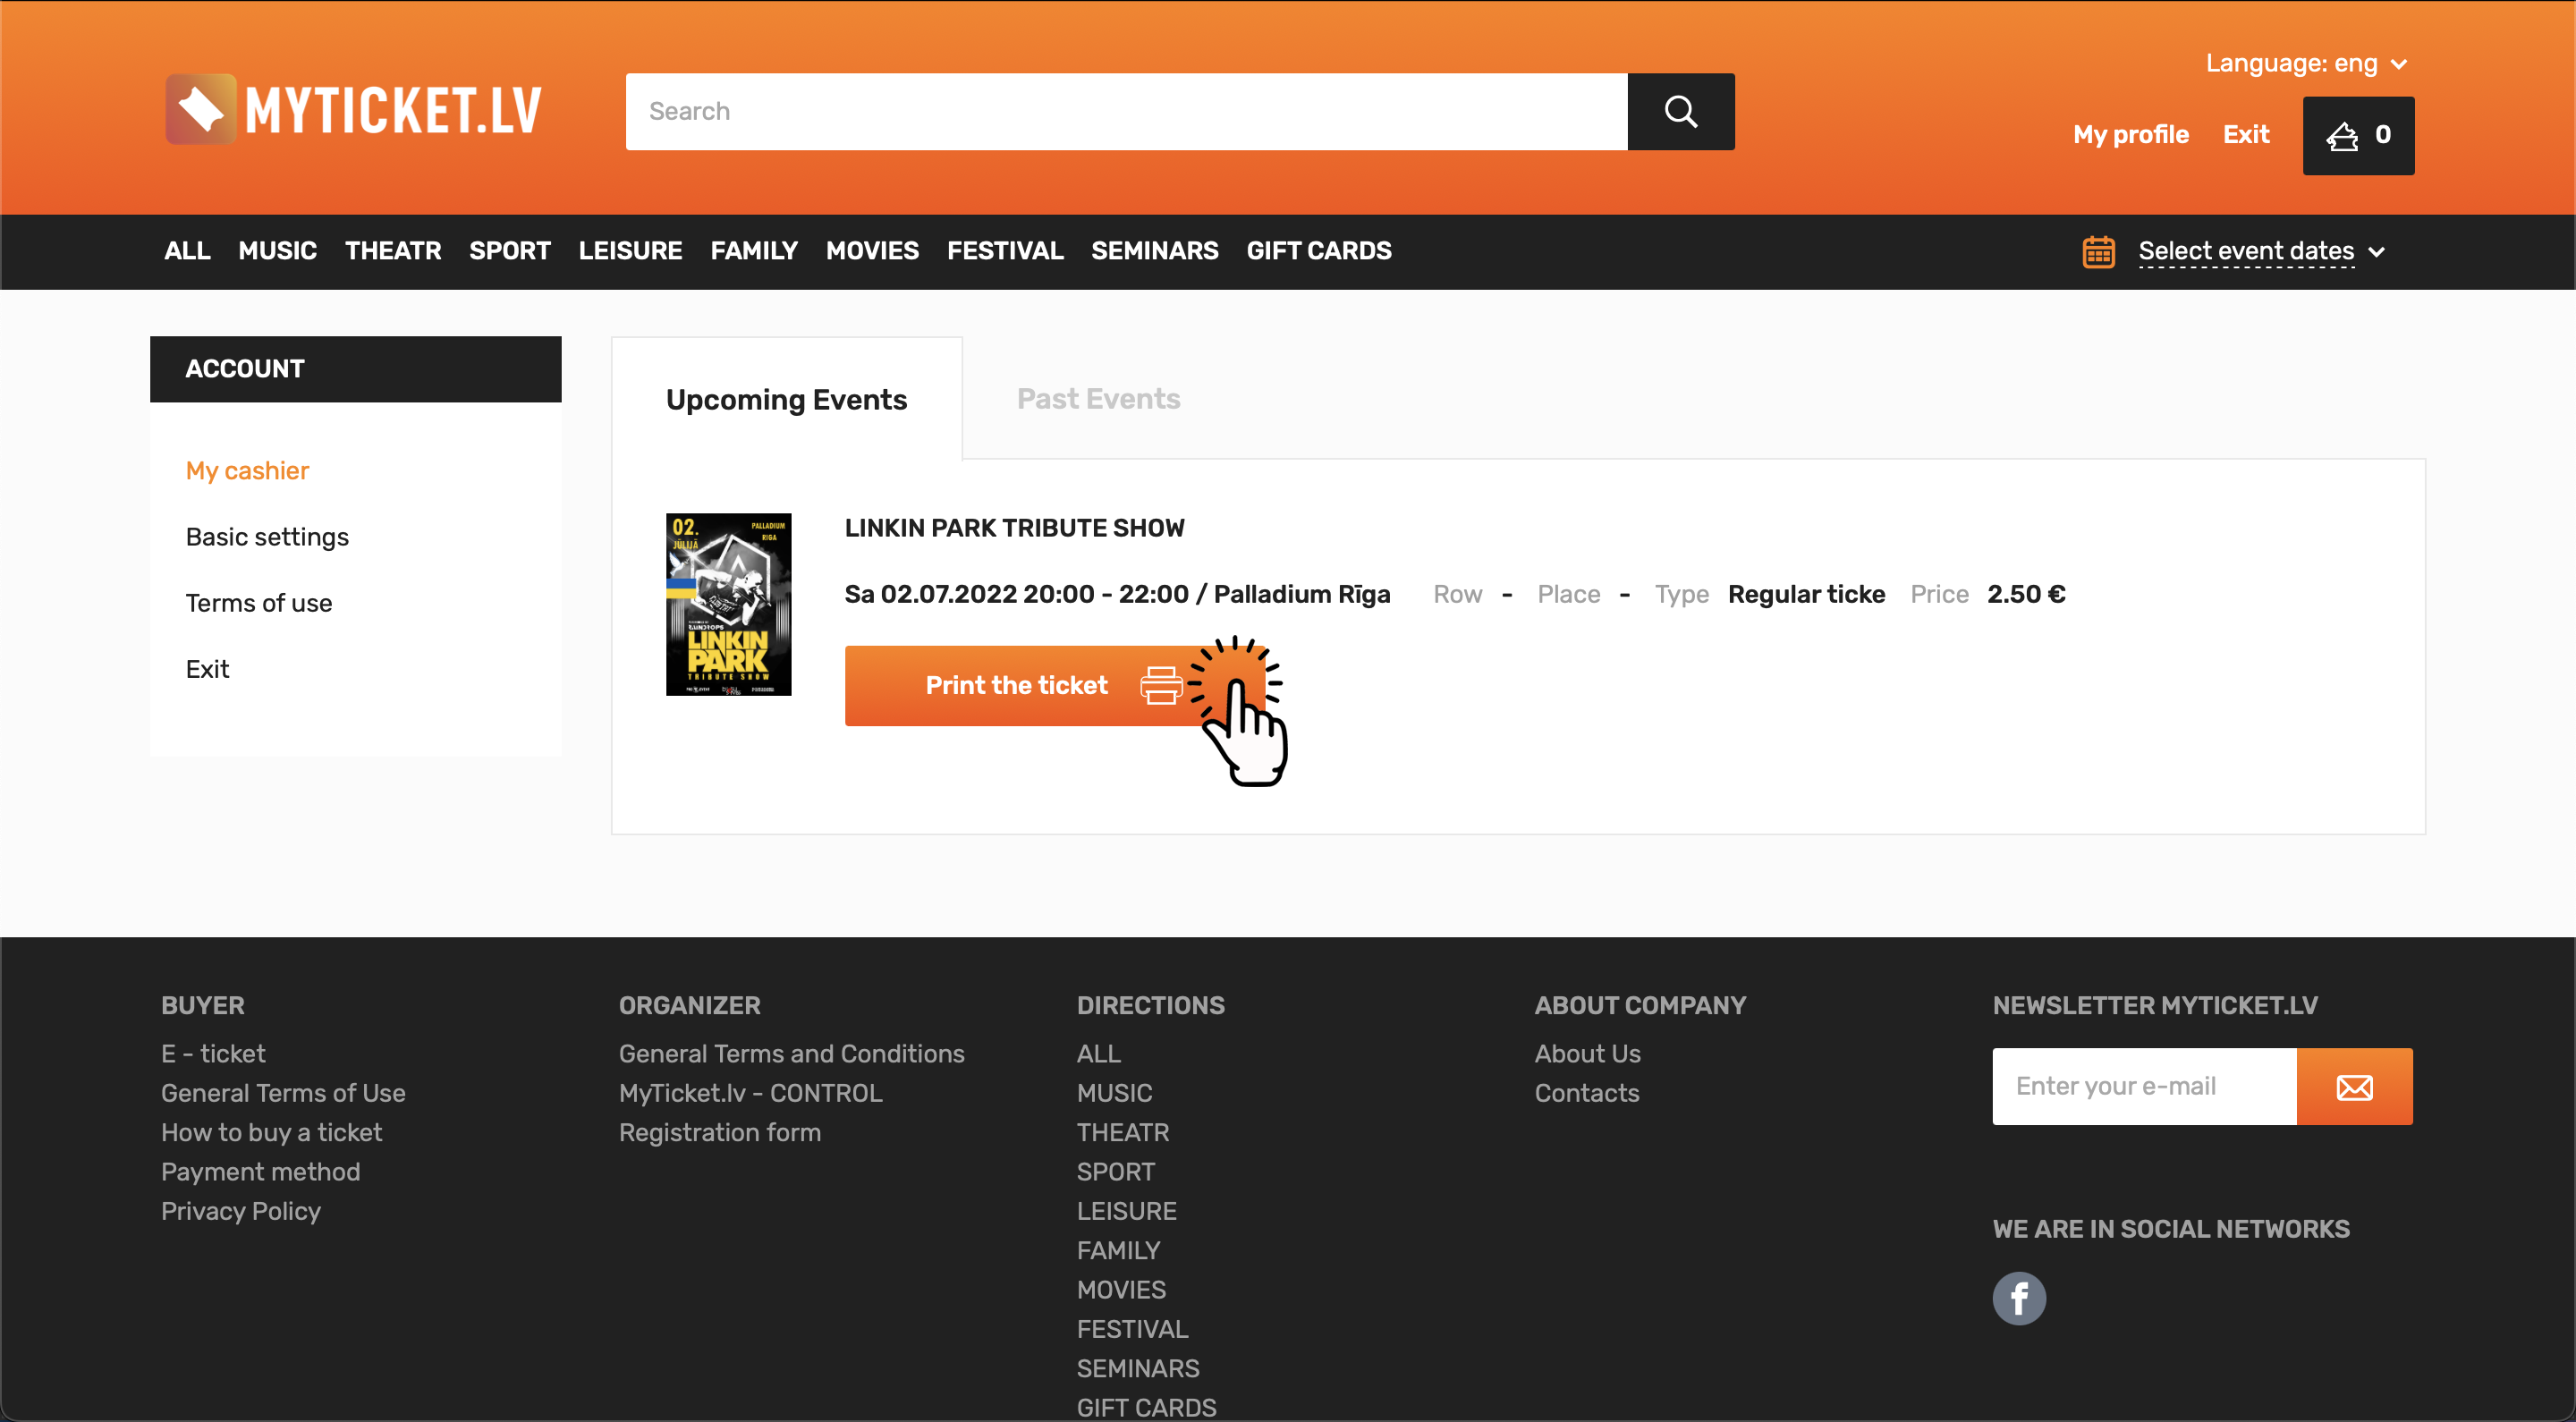Open Terms of use in account sidebar
The height and width of the screenshot is (1422, 2576).
258,603
